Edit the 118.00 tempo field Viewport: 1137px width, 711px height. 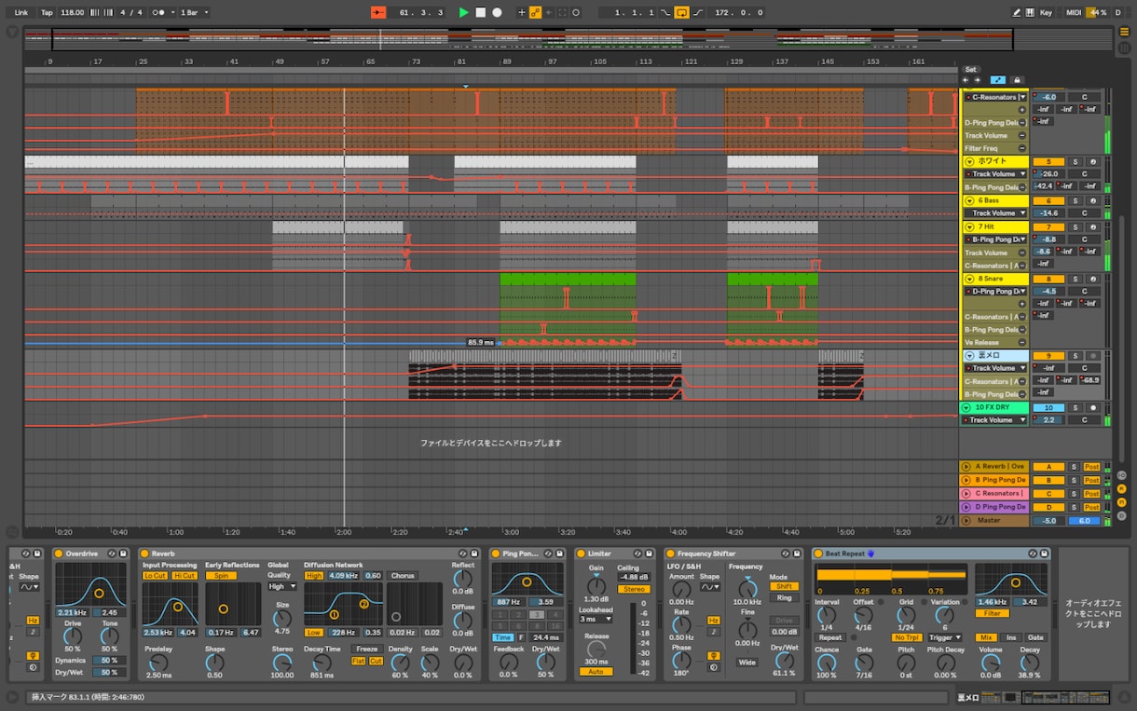tap(72, 12)
